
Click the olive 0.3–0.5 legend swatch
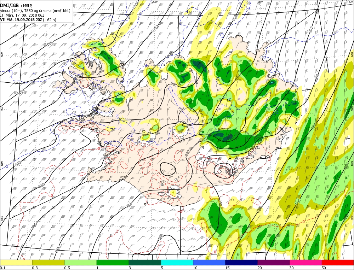click(48, 262)
